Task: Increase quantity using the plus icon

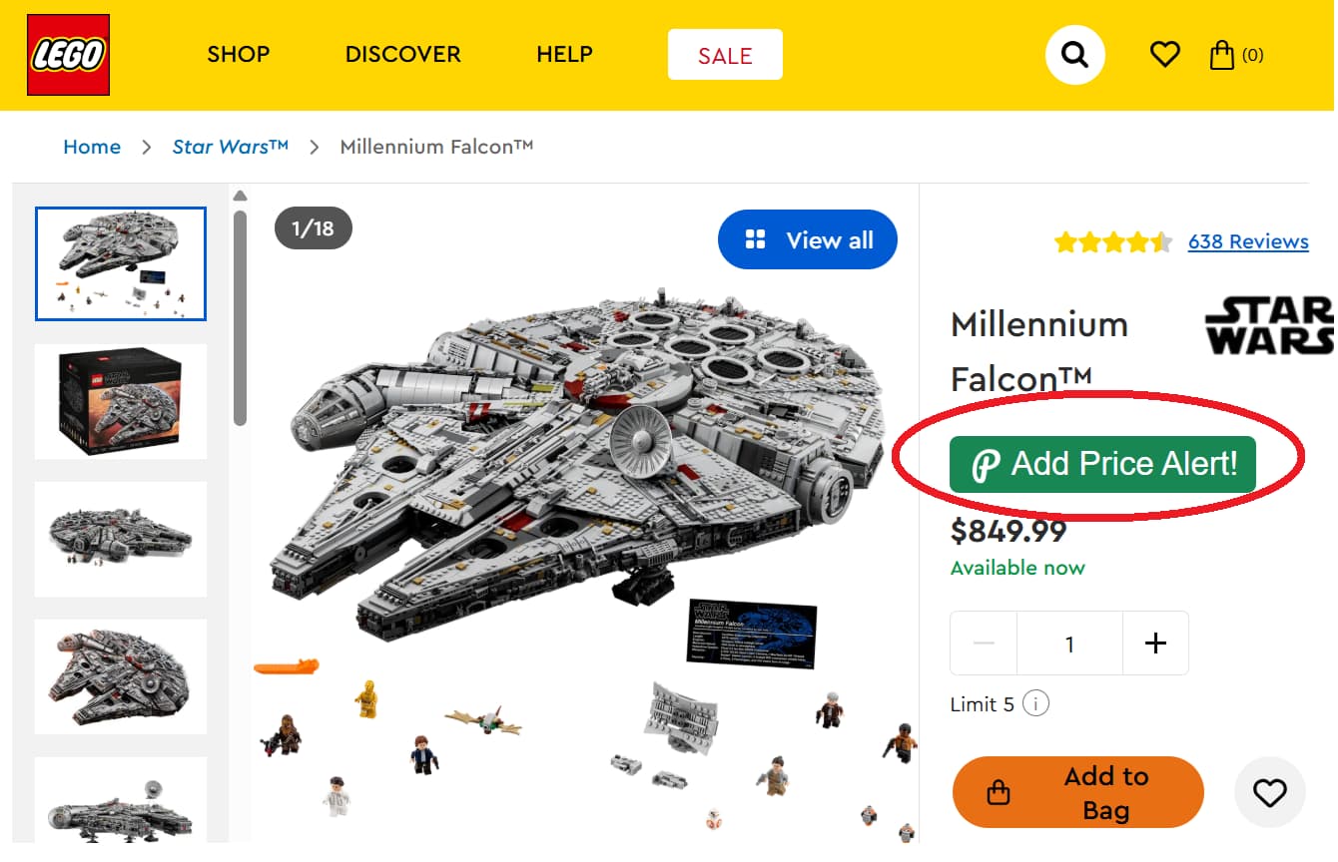Action: 1155,644
